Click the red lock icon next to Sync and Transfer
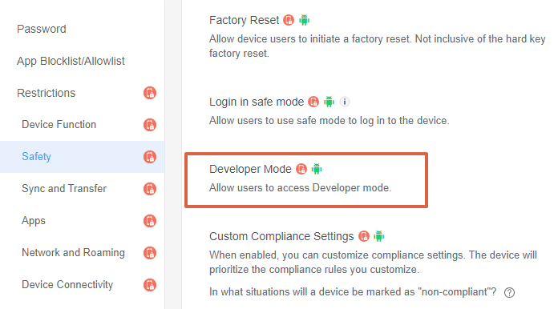Viewport: 558px width, 309px height. 150,189
